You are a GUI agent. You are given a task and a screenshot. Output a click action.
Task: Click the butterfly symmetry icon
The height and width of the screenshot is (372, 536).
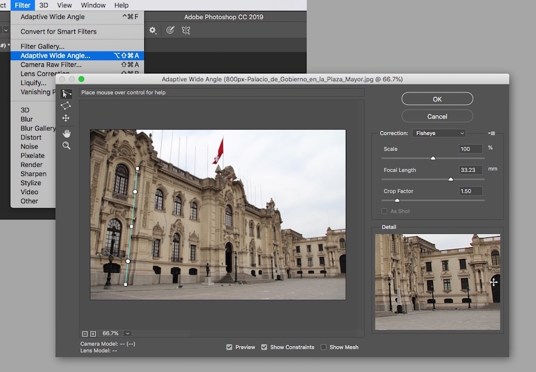coord(186,30)
